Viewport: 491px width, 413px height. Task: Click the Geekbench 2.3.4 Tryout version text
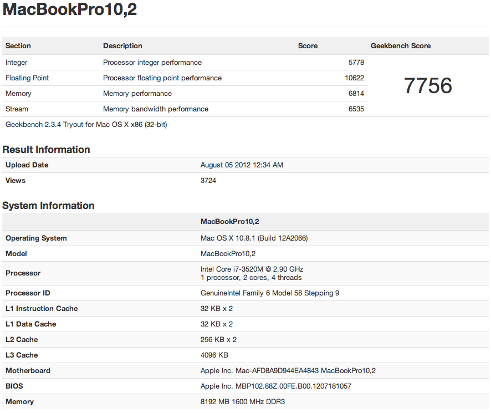86,125
